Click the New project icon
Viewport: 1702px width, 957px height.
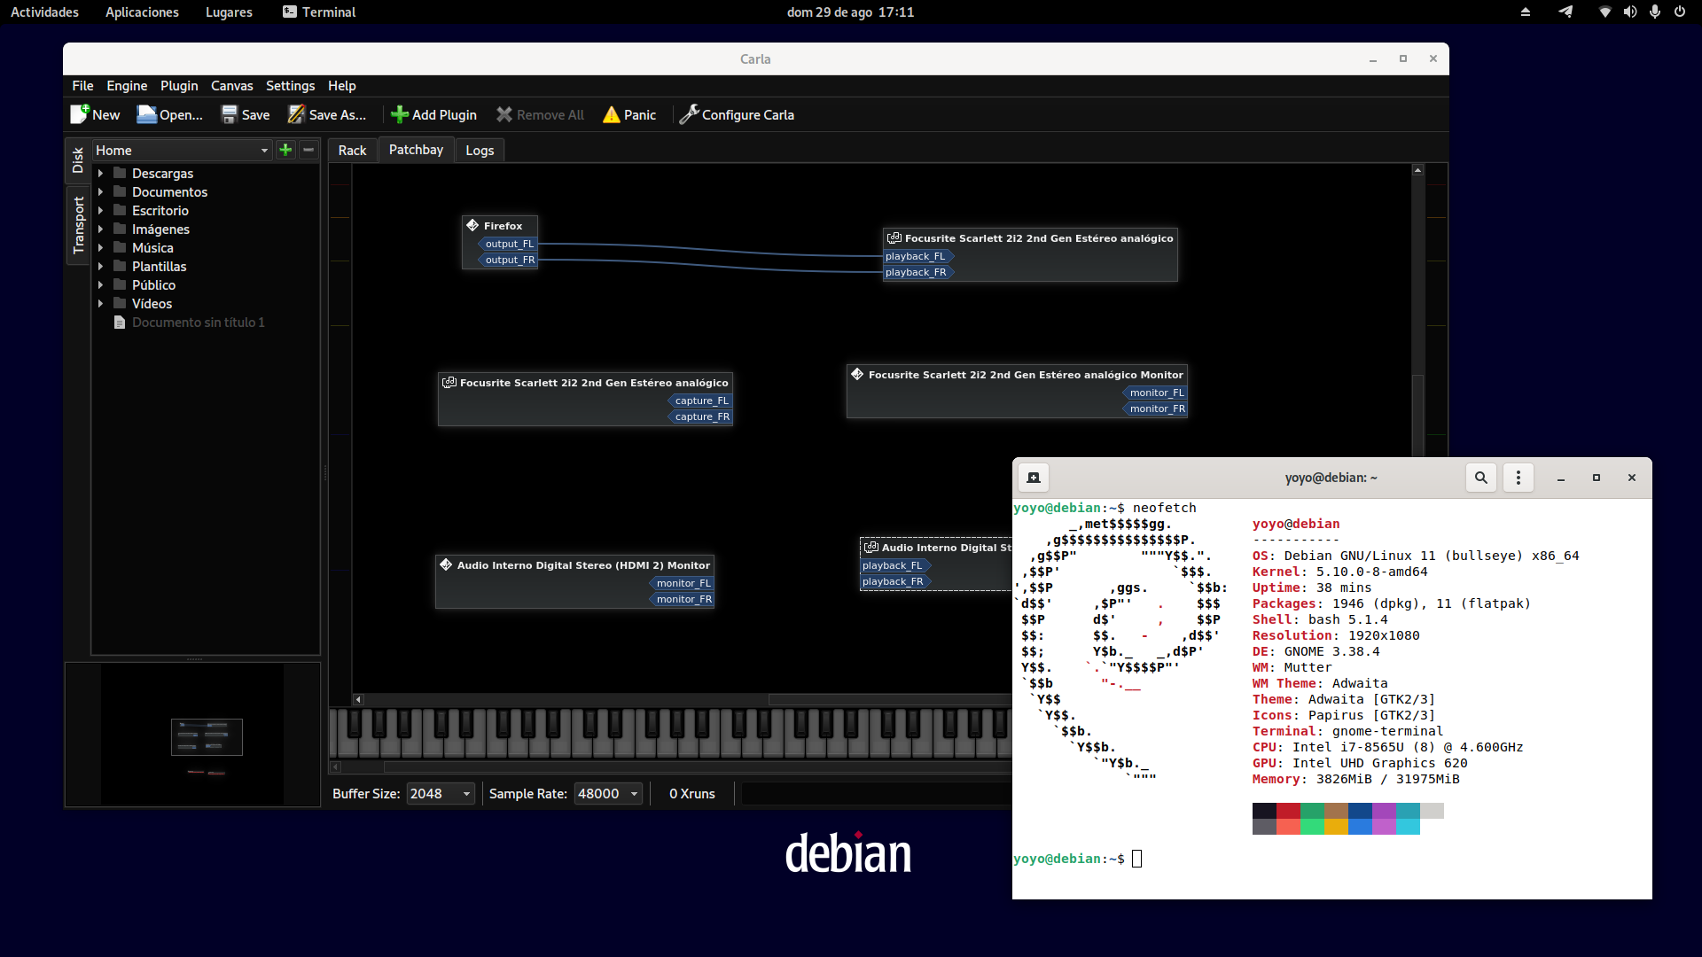80,114
